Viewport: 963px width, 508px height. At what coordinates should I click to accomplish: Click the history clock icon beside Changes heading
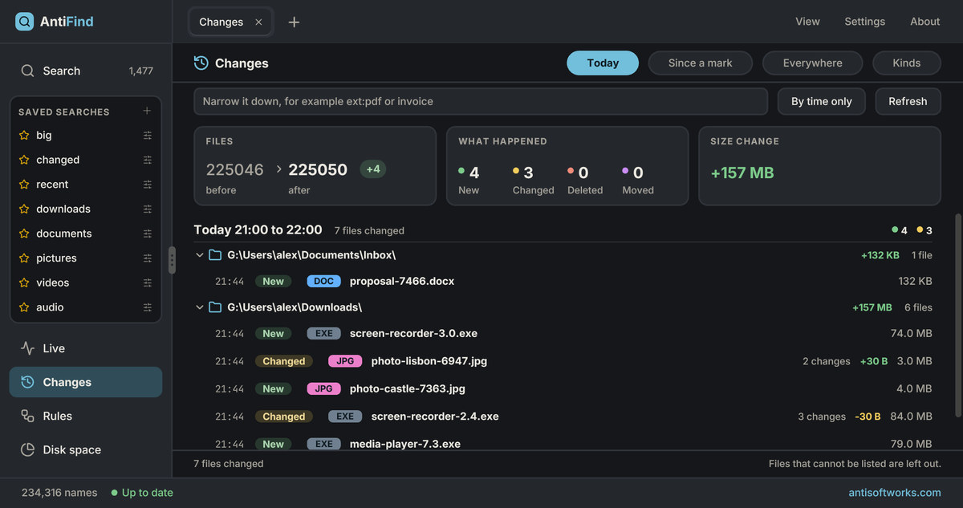tap(201, 63)
